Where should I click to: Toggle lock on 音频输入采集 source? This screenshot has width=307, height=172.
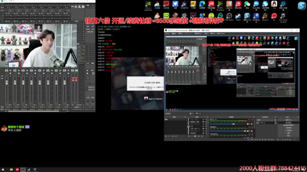(206, 122)
